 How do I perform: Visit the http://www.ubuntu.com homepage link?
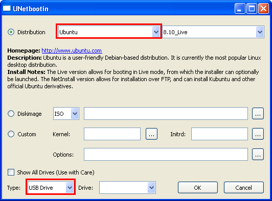point(72,51)
